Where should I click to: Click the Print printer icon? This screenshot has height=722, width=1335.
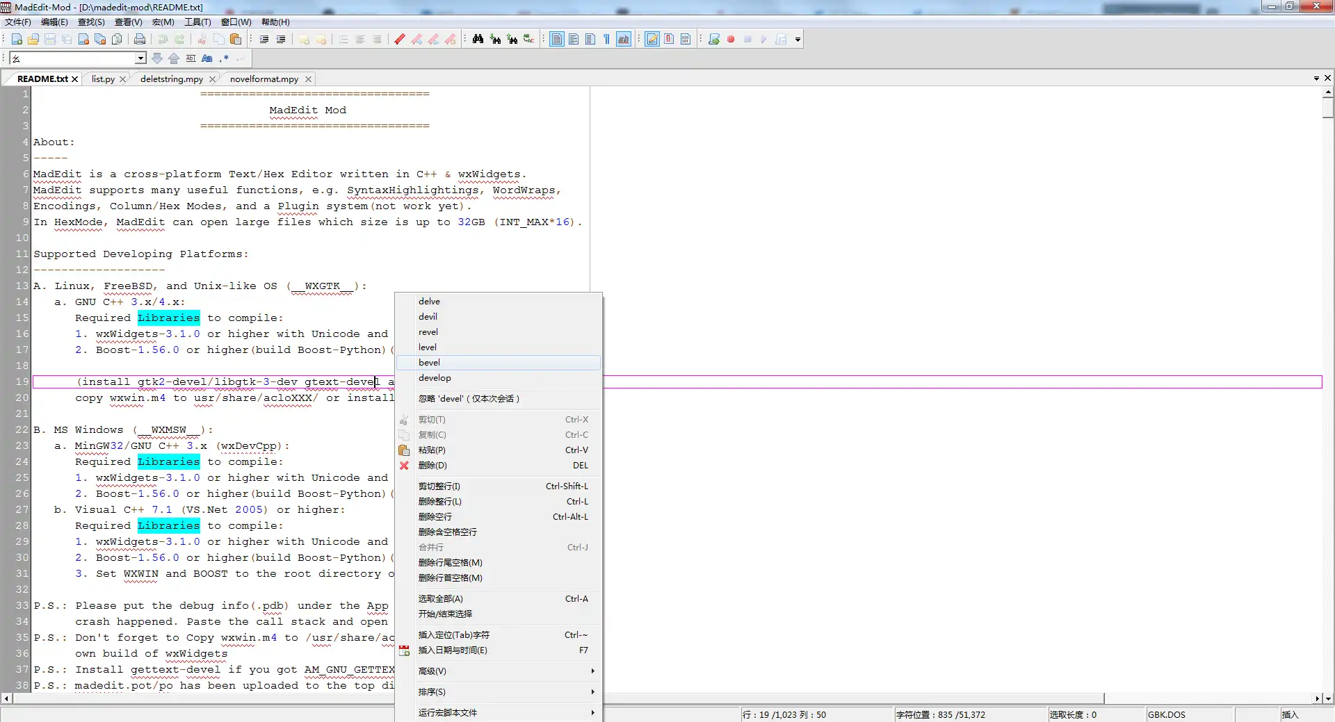coord(140,40)
